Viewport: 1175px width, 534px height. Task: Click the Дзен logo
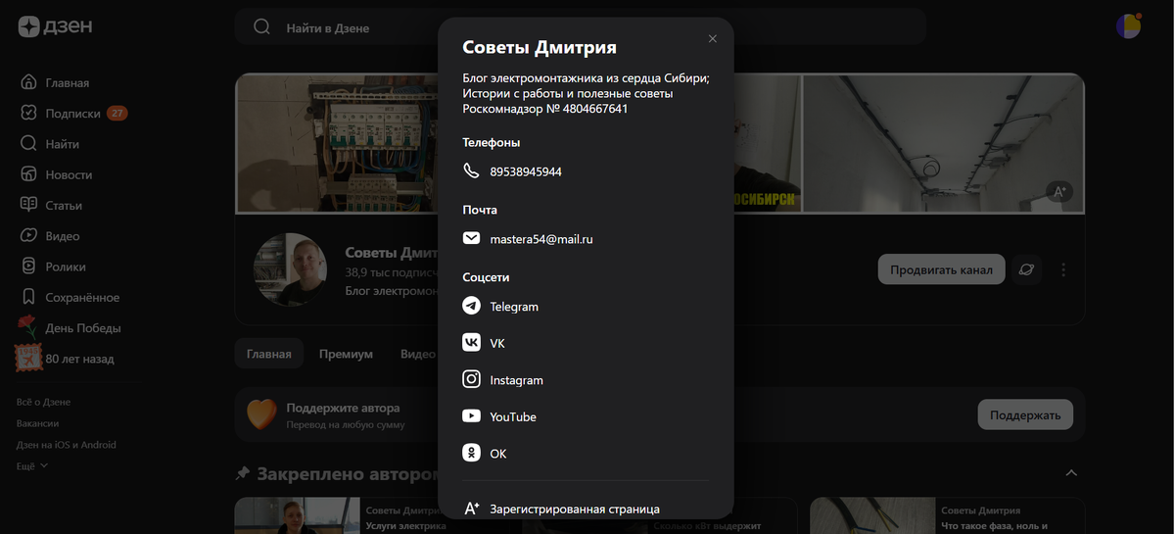(x=55, y=27)
